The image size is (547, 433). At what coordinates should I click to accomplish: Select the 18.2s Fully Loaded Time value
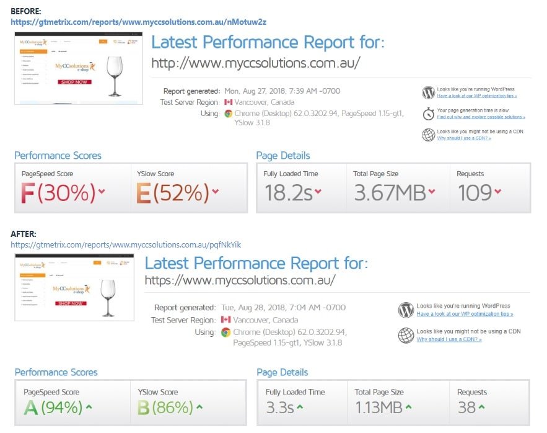pos(289,192)
